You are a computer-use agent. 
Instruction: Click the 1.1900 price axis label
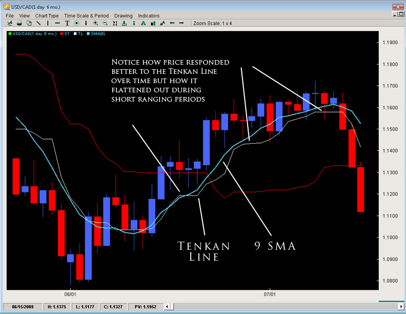tap(390, 43)
